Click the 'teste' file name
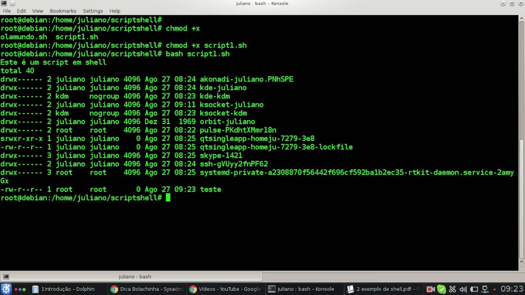Image resolution: width=525 pixels, height=295 pixels. coord(210,189)
